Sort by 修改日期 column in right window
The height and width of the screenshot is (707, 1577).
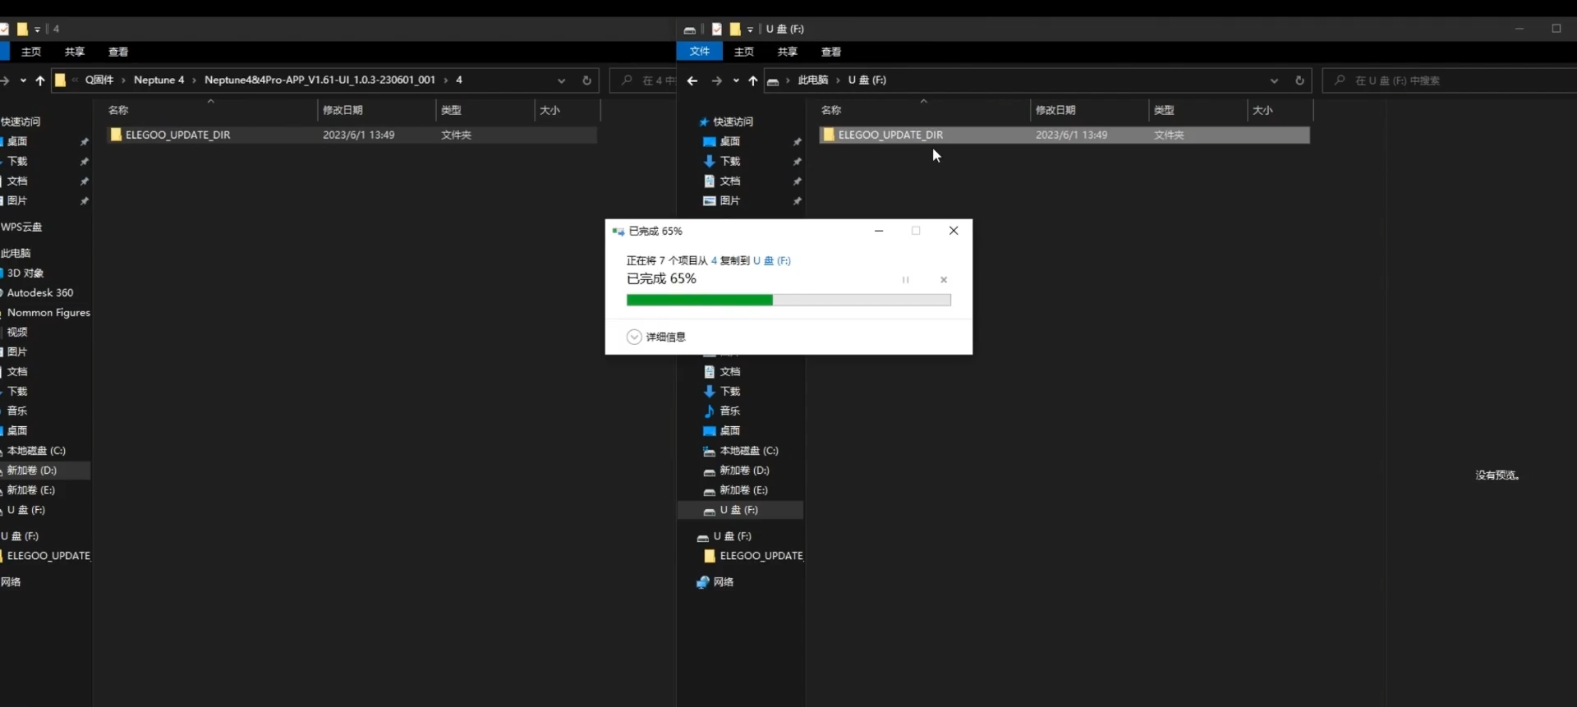click(x=1055, y=110)
